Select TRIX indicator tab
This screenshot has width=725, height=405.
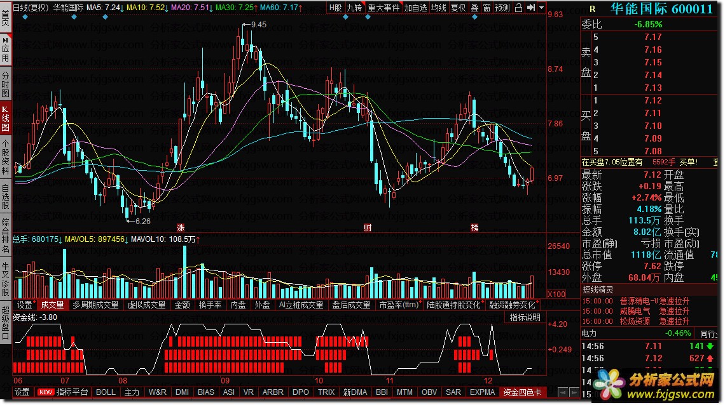tap(326, 392)
